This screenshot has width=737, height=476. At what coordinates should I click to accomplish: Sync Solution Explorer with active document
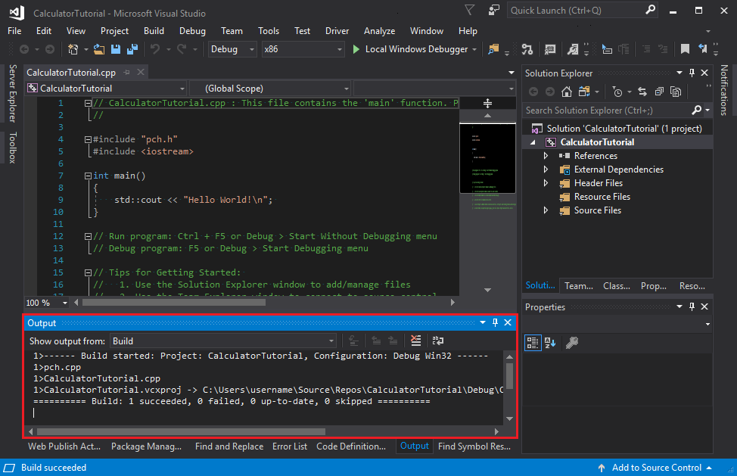click(643, 91)
